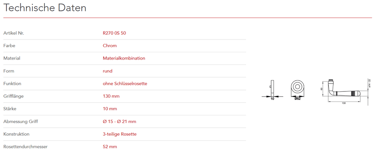The height and width of the screenshot is (152, 373).
Task: Click article number R270 0S 50
Action: click(114, 33)
